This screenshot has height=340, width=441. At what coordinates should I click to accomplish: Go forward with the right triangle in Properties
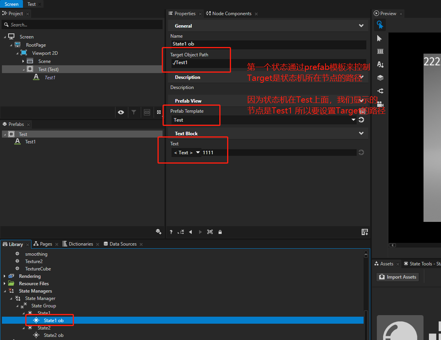coord(200,232)
